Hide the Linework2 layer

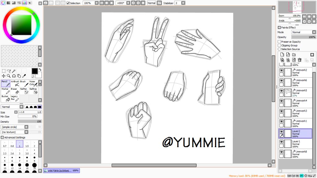click(x=281, y=70)
